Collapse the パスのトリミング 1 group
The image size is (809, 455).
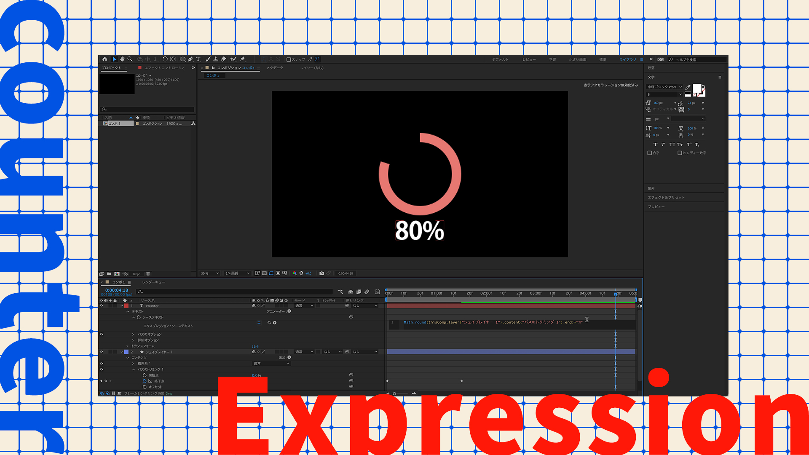click(133, 369)
